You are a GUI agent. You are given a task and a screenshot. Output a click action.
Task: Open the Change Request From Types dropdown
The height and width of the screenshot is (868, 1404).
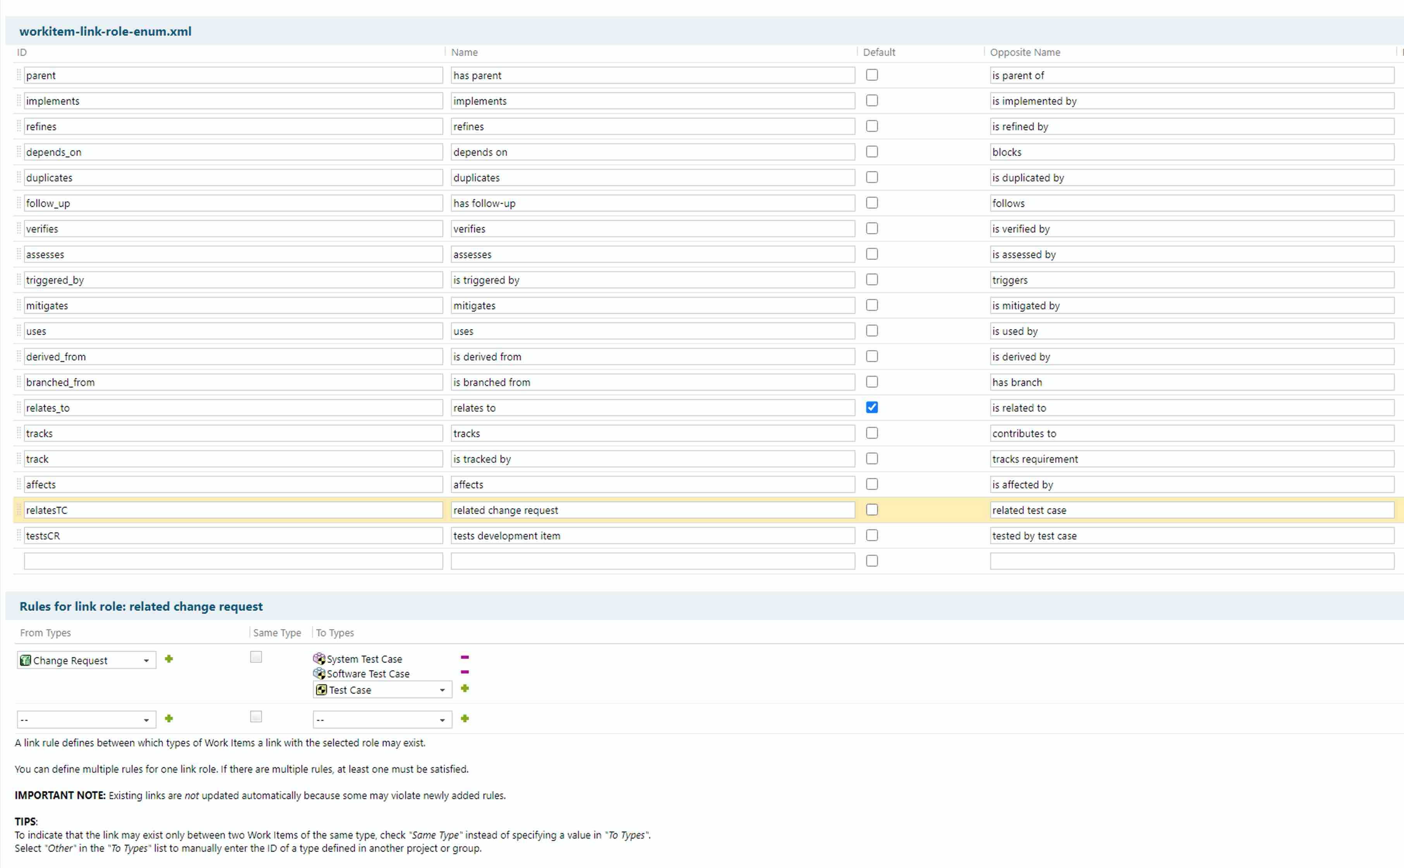tap(87, 660)
